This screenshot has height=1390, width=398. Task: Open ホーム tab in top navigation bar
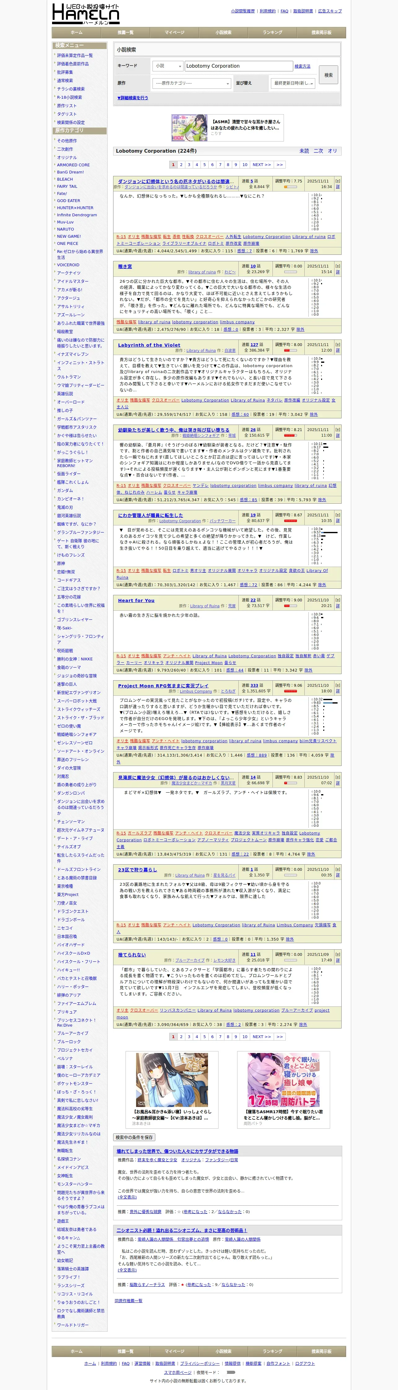[77, 32]
